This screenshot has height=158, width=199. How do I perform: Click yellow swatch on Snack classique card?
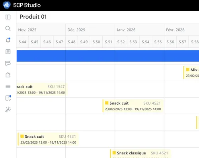click(114, 153)
